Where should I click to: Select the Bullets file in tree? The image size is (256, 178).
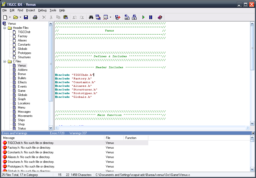[x=22, y=78]
